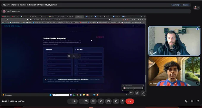Screen dimensions: 202x108
Task: Click the small presenting preview popup options
Action: [142, 88]
